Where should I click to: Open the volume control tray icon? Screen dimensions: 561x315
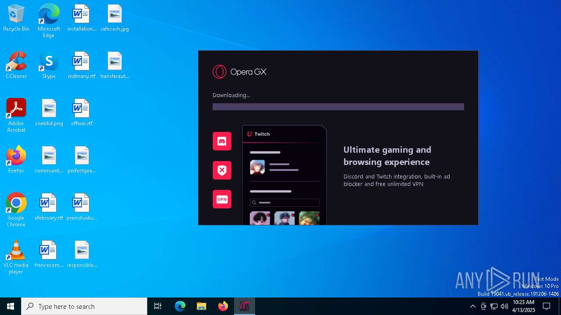click(504, 306)
